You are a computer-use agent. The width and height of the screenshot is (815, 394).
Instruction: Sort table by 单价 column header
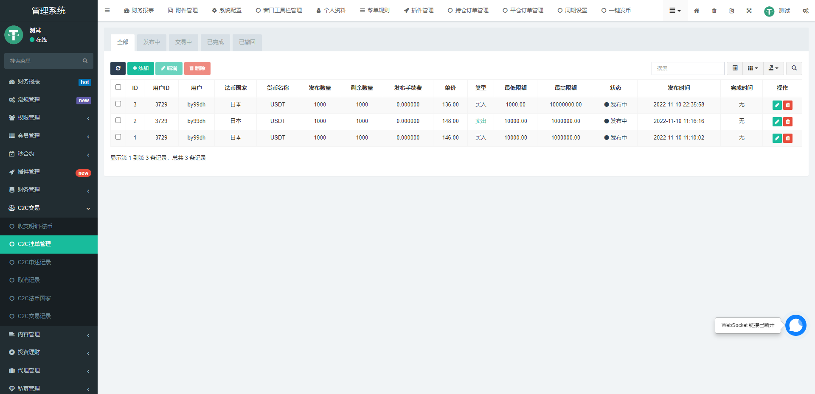coord(450,88)
